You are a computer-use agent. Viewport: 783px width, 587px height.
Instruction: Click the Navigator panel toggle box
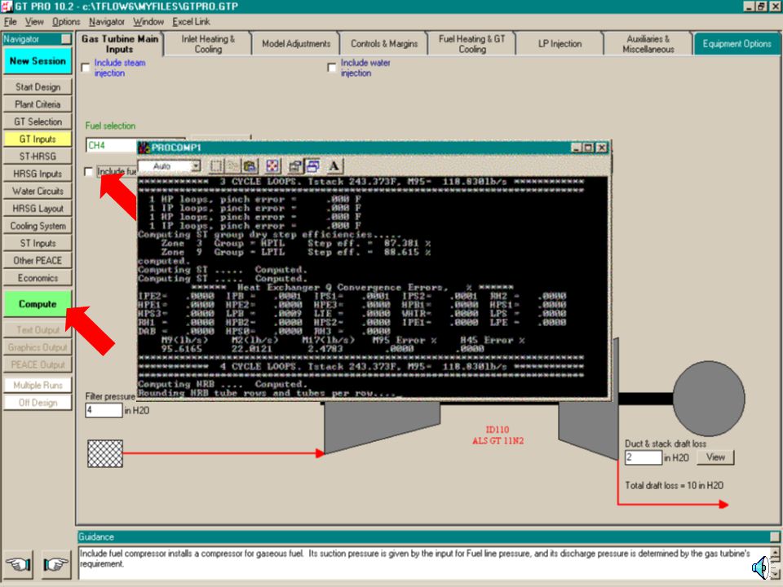click(x=66, y=39)
